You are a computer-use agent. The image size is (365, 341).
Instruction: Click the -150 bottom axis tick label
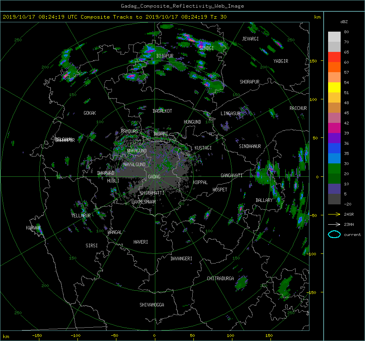[37, 336]
